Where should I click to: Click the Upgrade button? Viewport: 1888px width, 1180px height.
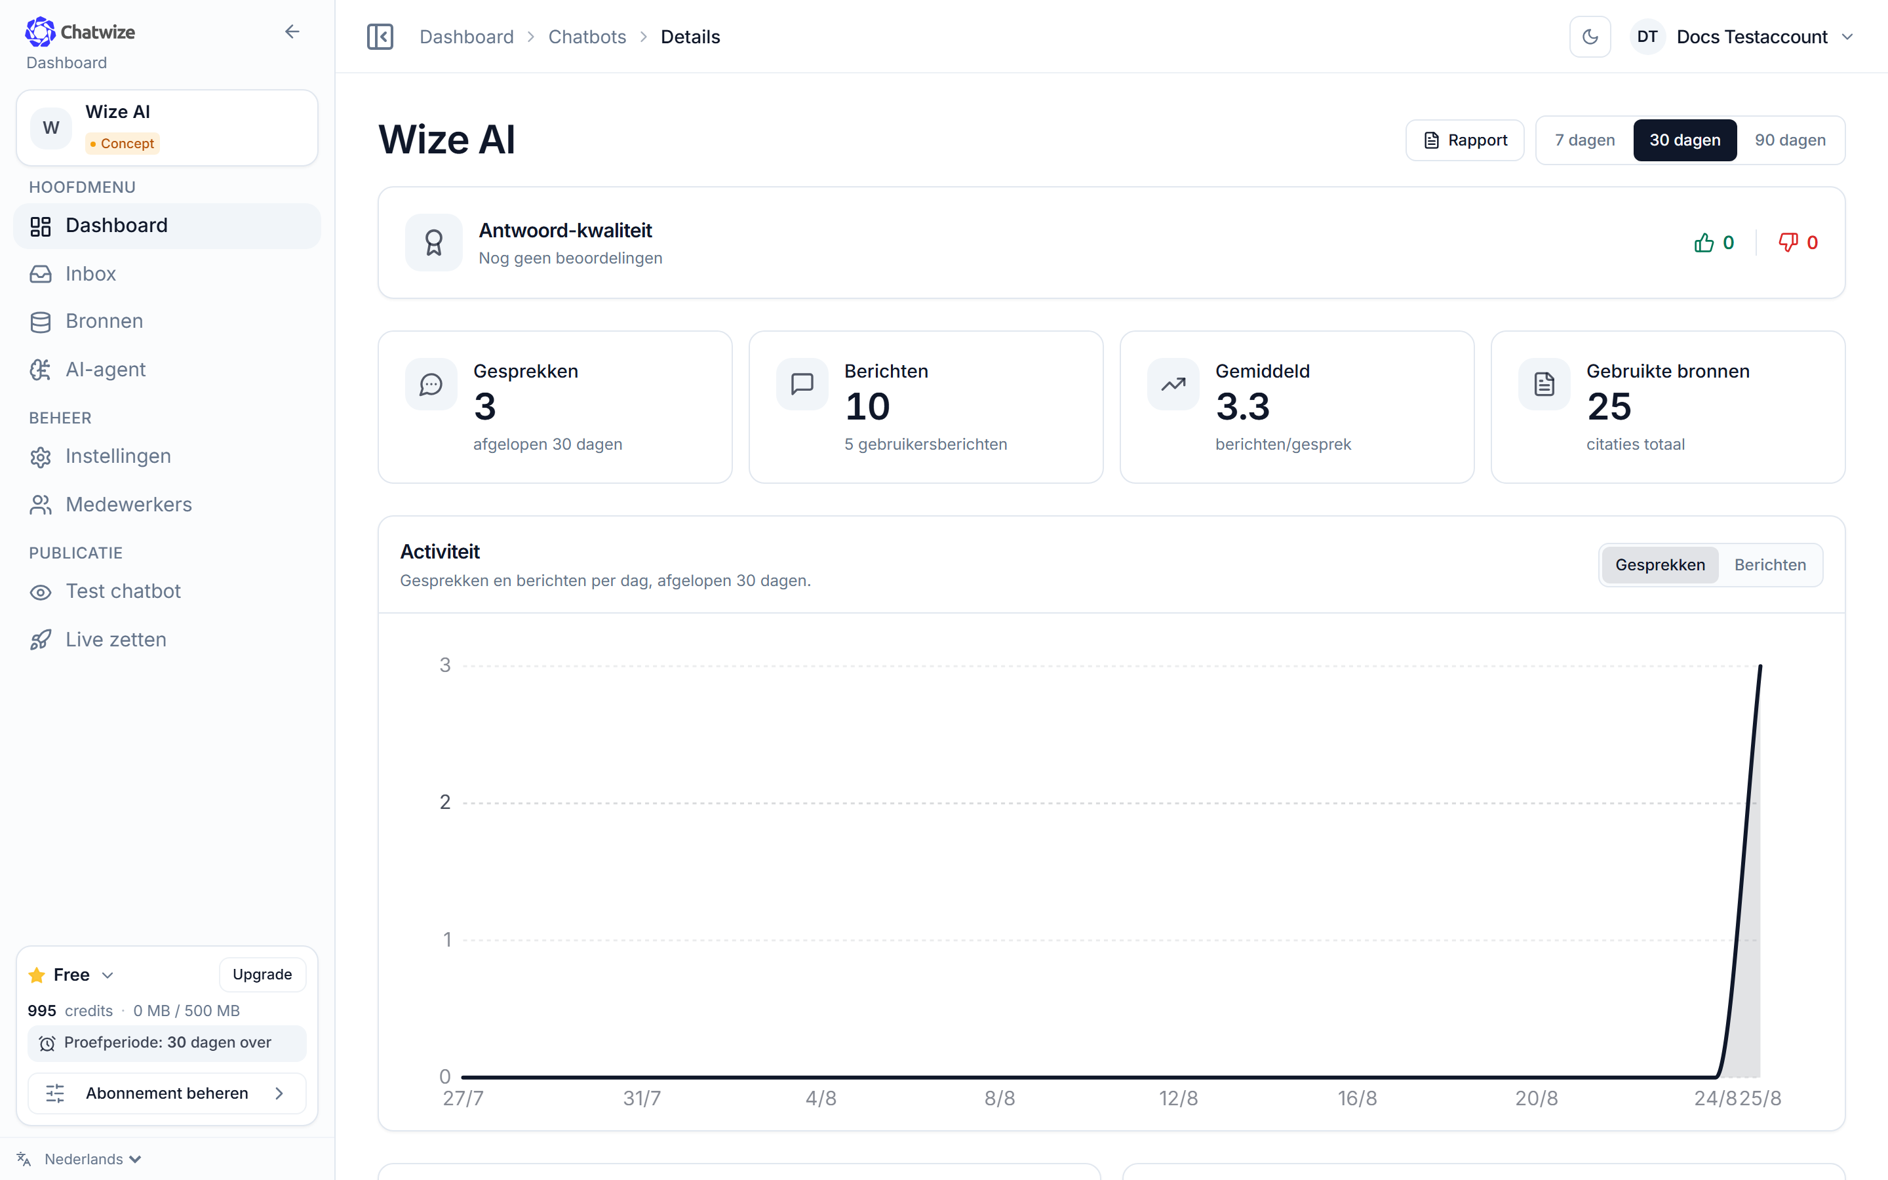(262, 975)
